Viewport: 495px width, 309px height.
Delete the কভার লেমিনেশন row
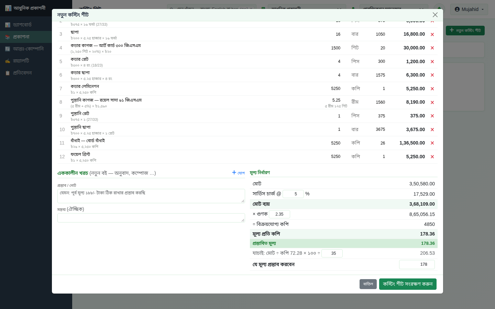point(432,89)
